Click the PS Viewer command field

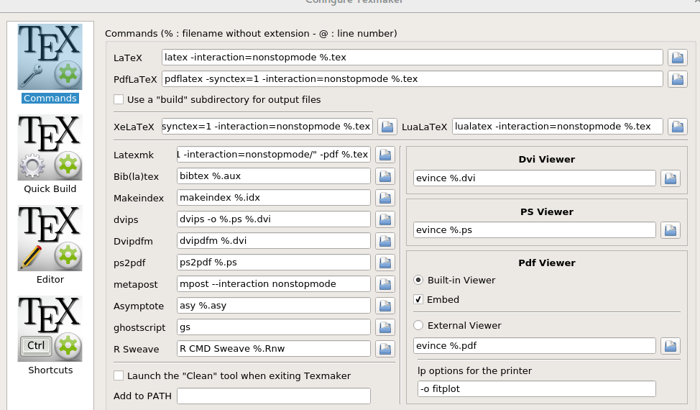coord(535,230)
